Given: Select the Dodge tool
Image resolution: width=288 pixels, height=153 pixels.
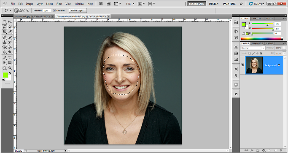Looking at the screenshot, I should click(x=10, y=52).
